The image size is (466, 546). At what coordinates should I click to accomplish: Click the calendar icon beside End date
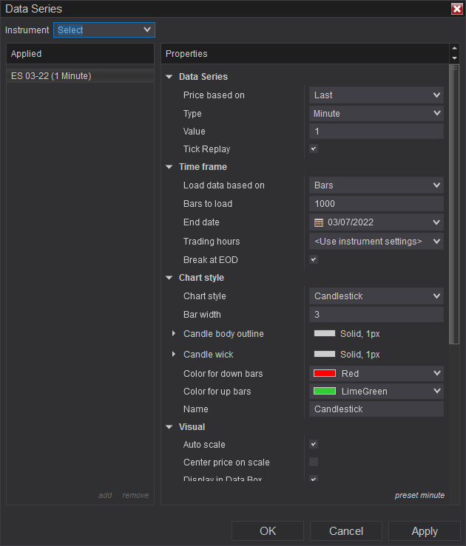(319, 222)
